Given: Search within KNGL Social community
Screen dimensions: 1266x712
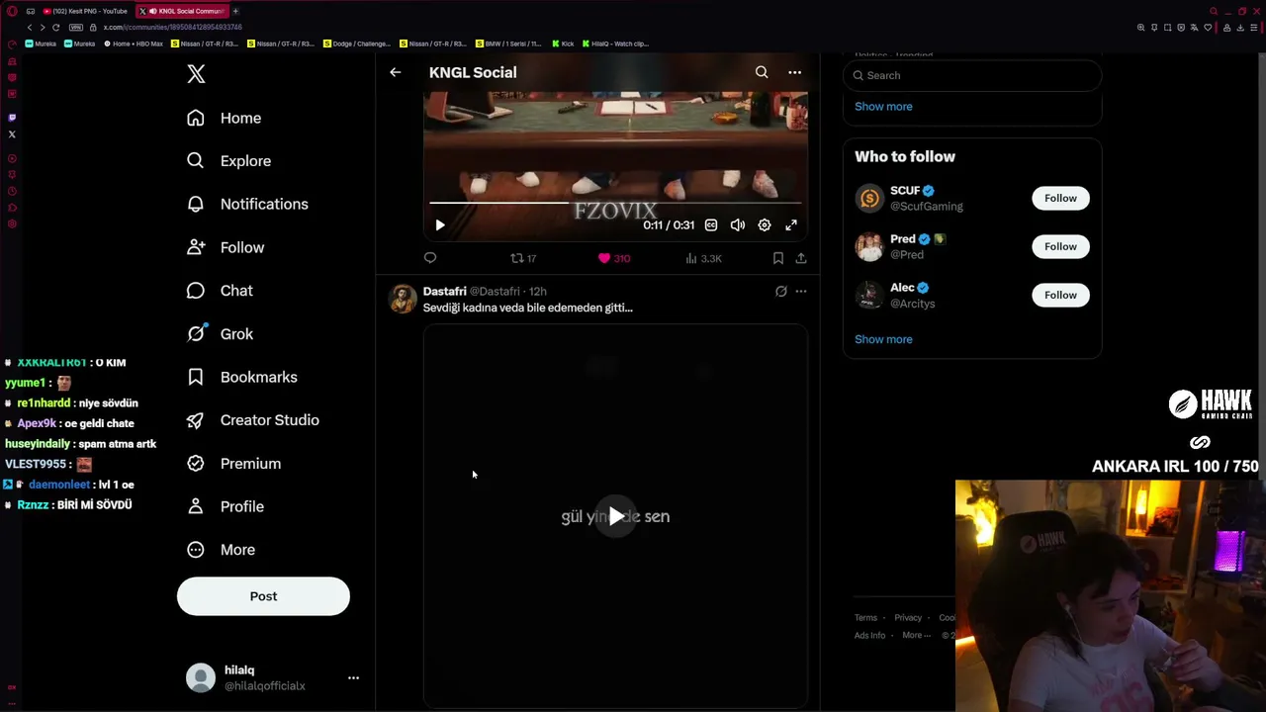Looking at the screenshot, I should tap(762, 72).
